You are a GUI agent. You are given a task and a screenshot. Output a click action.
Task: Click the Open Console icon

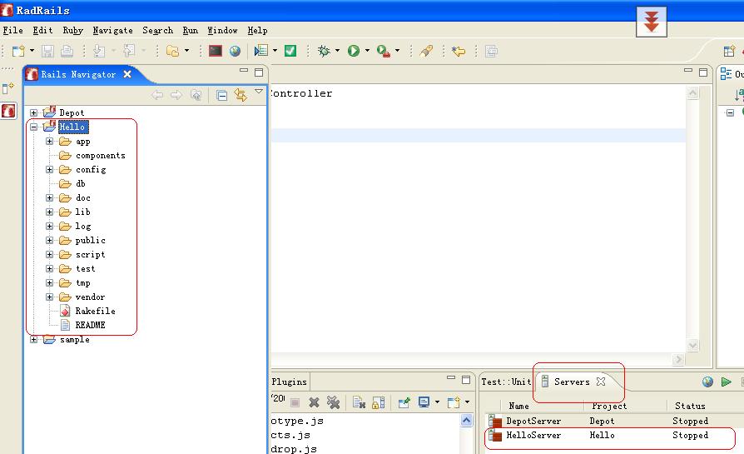click(454, 402)
